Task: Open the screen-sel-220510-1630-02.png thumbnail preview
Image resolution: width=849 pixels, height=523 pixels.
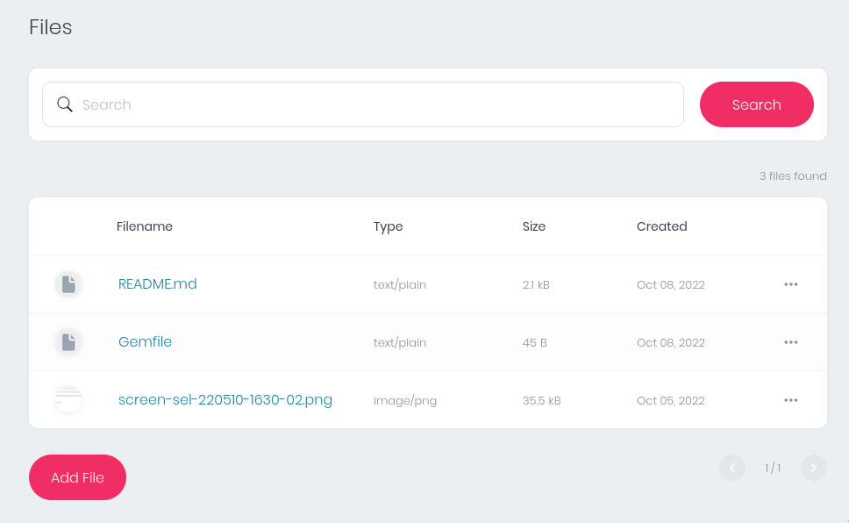Action: click(x=68, y=400)
